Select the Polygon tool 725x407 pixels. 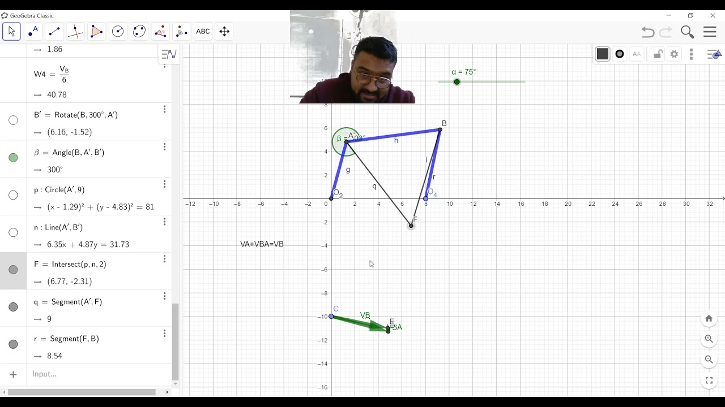[x=97, y=32]
